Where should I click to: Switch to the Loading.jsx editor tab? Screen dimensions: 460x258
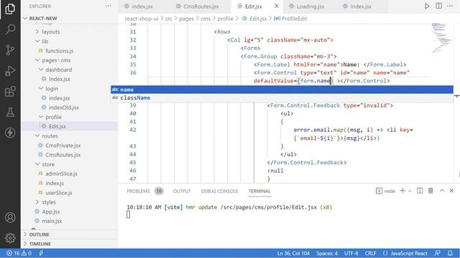tap(310, 6)
